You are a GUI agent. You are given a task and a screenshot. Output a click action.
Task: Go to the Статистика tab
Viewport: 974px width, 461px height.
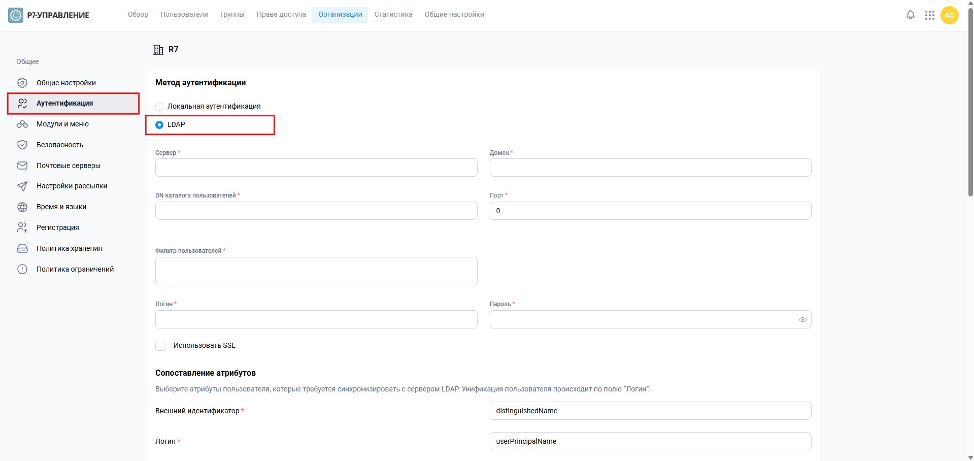(x=393, y=15)
